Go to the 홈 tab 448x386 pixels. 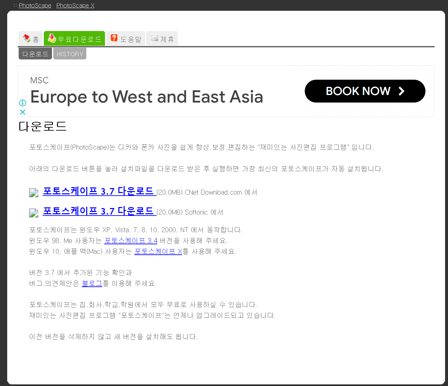pyautogui.click(x=31, y=39)
